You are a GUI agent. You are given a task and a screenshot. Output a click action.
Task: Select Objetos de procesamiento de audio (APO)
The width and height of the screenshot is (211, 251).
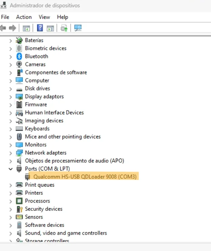click(x=74, y=161)
